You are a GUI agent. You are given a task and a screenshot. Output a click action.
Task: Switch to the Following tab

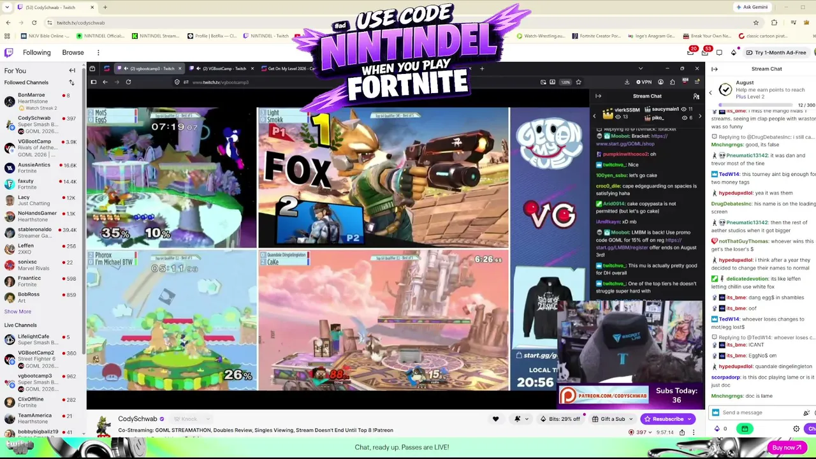[x=36, y=52]
